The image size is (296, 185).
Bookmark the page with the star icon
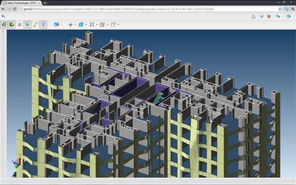pyautogui.click(x=280, y=9)
